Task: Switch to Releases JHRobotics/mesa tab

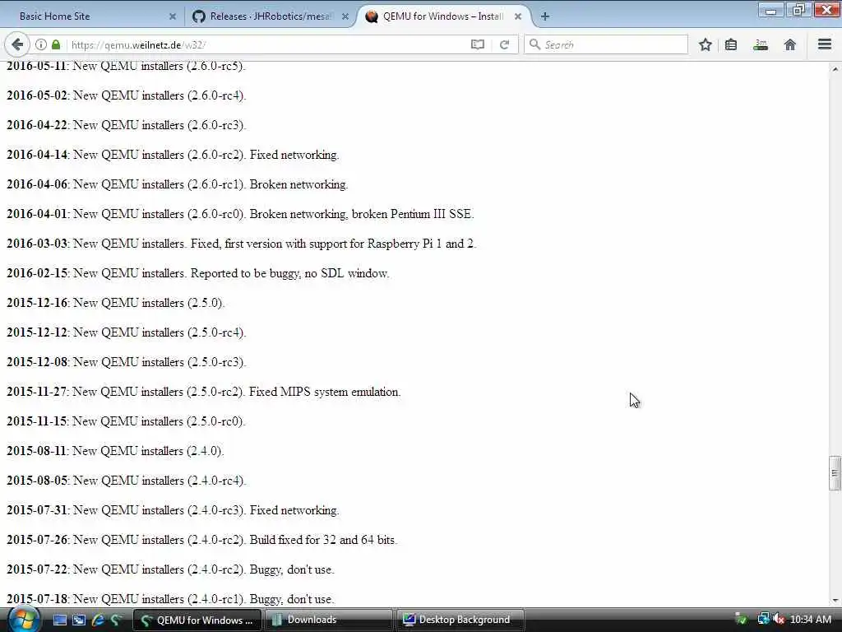Action: (270, 16)
